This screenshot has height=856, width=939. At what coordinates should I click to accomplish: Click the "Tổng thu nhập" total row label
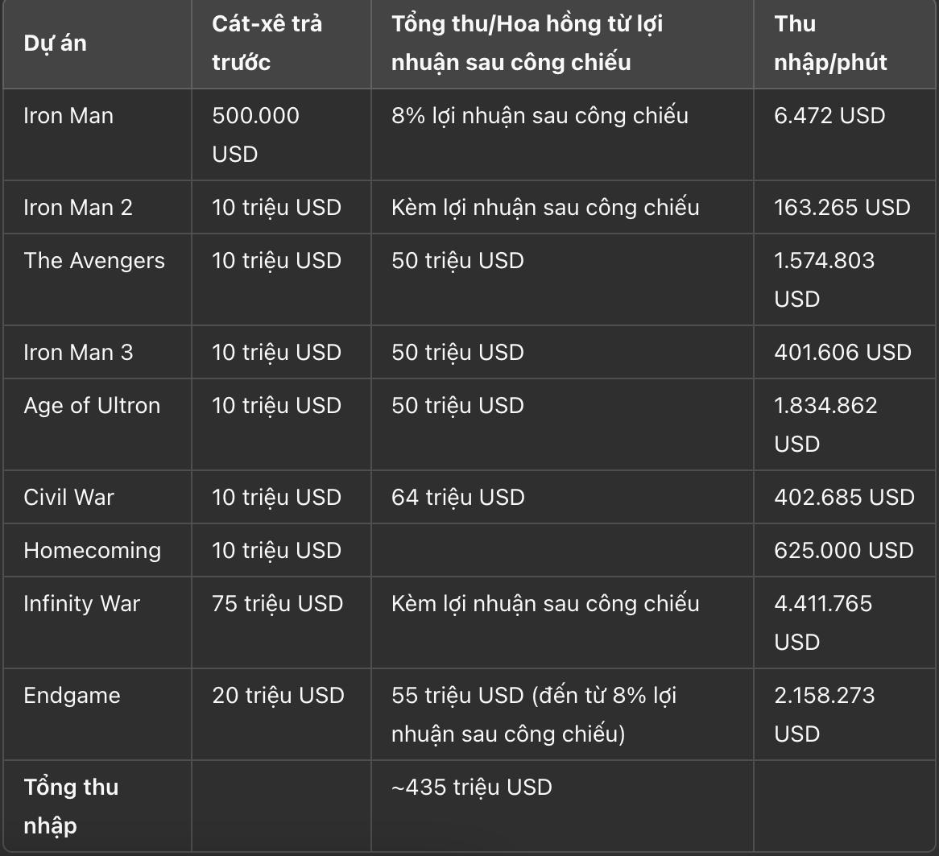71,806
